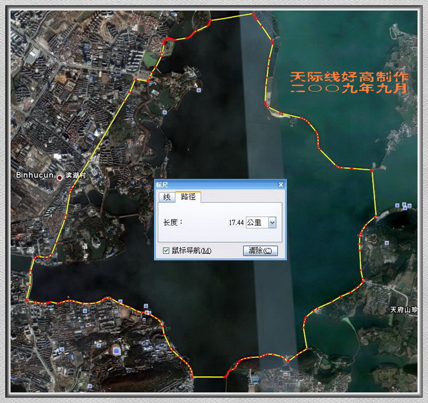Screen dimensions: 428x403
Task: Click the 标尺 dialog title bar
Action: point(220,185)
